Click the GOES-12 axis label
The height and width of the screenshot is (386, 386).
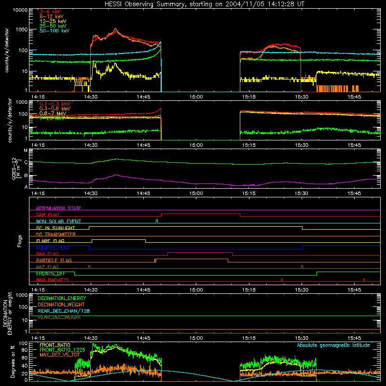point(15,168)
